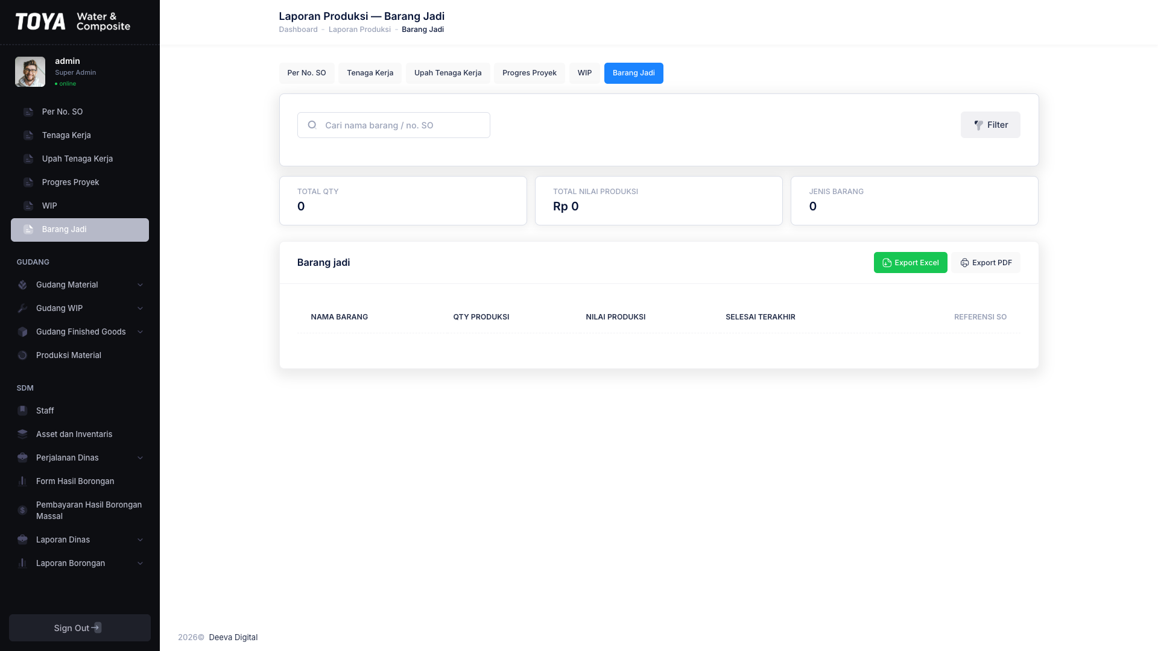
Task: Click the printer icon on Export PDF
Action: click(x=964, y=263)
